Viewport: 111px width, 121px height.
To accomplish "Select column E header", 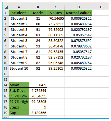I will click(x=101, y=7).
